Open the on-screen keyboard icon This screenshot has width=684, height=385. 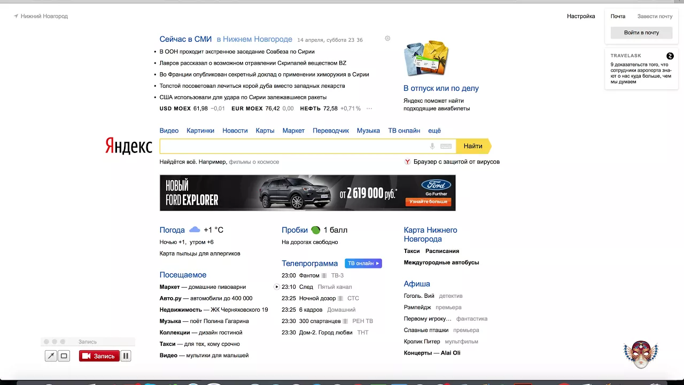tap(446, 146)
